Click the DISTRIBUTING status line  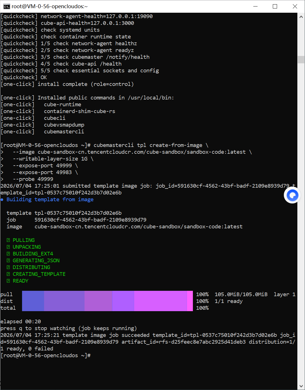point(29,267)
